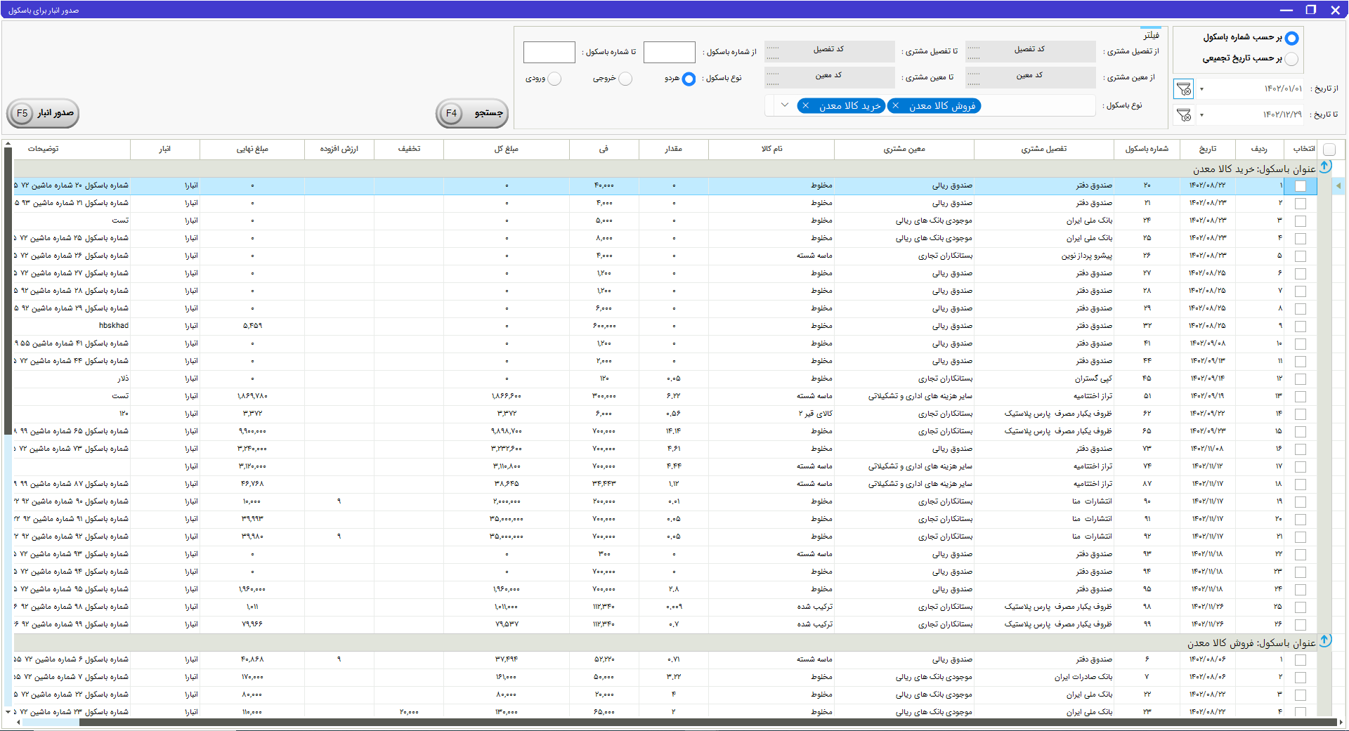1349x731 pixels.
Task: Remove the 'فروش کالا معدن' tag
Action: (x=896, y=106)
